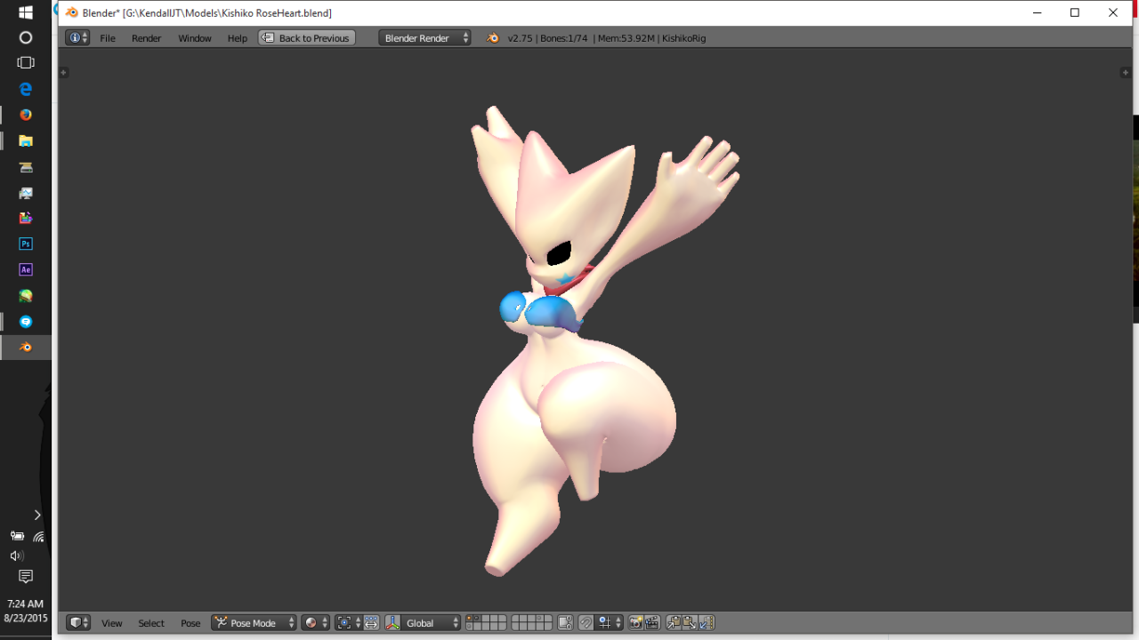Open the 3D View's View menu
Screen dimensions: 1139x640
click(x=112, y=623)
